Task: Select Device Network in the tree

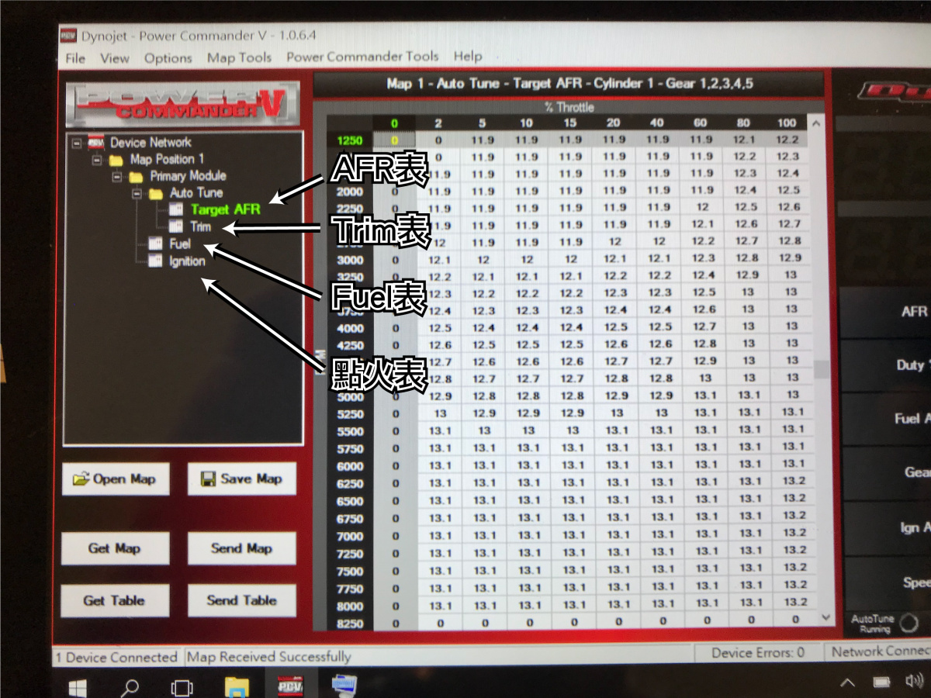Action: pyautogui.click(x=151, y=143)
